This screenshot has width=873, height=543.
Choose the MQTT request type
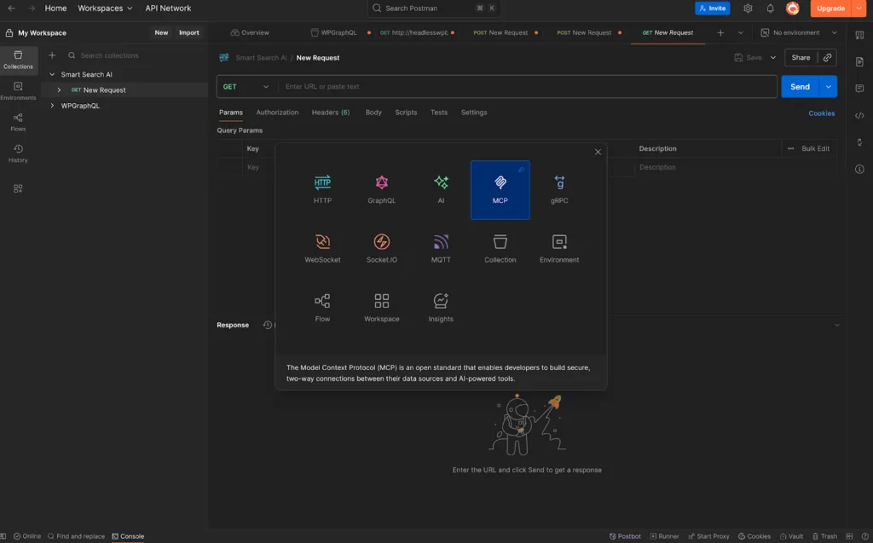point(441,248)
